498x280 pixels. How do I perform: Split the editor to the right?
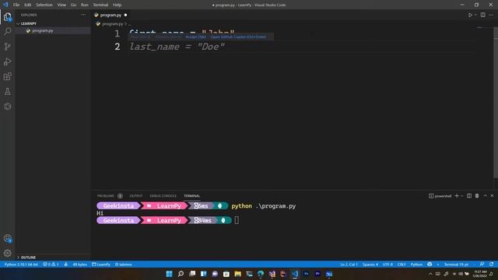coord(482,15)
